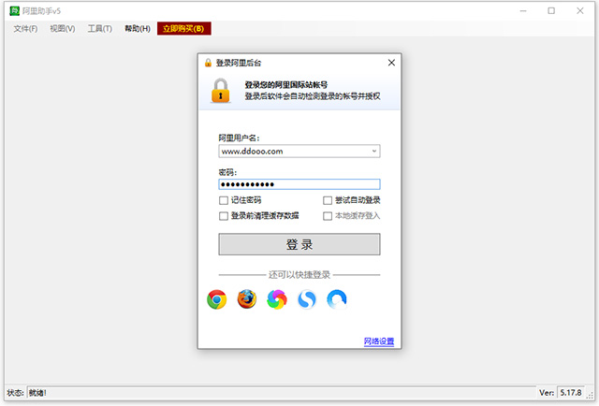599x406 pixels.
Task: Close the 登录阿里后台 dialog
Action: [x=391, y=63]
